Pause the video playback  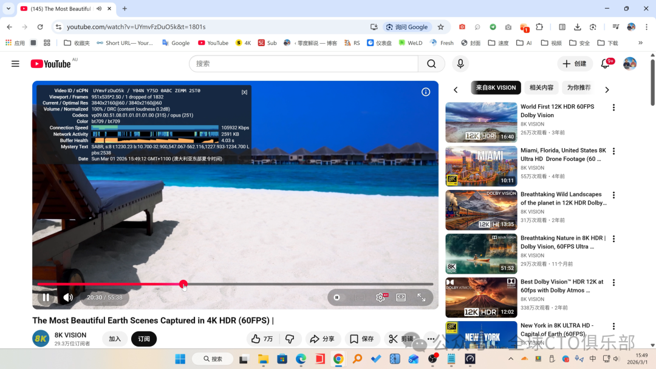pyautogui.click(x=46, y=297)
